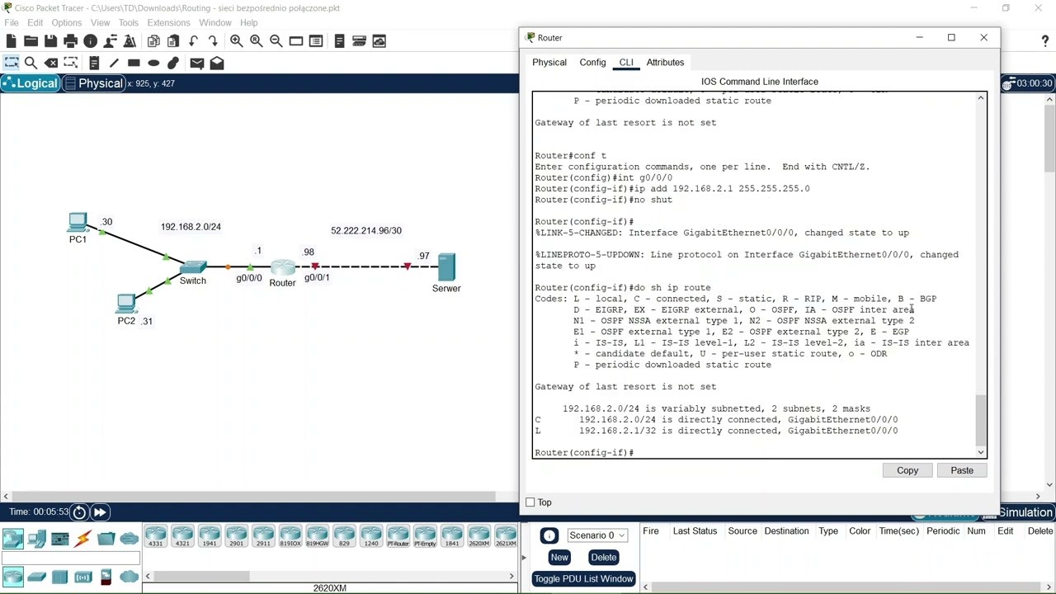Select the 1941 router device icon

(209, 537)
